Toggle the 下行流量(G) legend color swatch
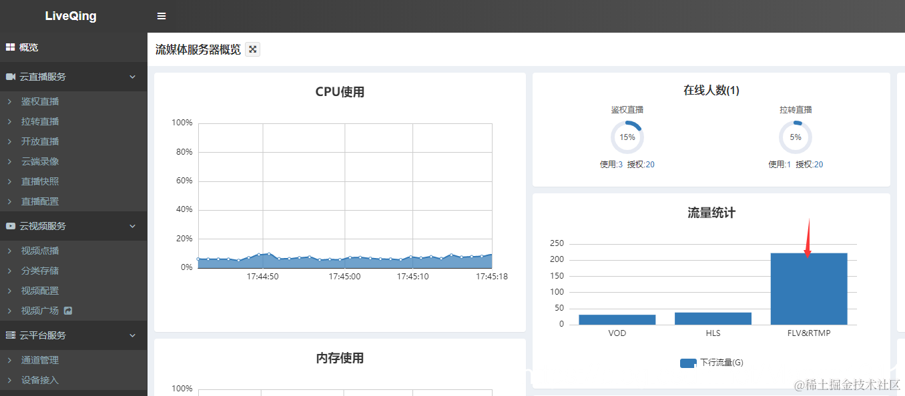Screen dimensions: 905x396 pos(688,363)
